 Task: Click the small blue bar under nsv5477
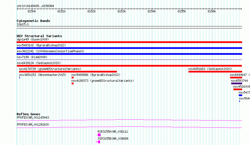(x=240, y=95)
